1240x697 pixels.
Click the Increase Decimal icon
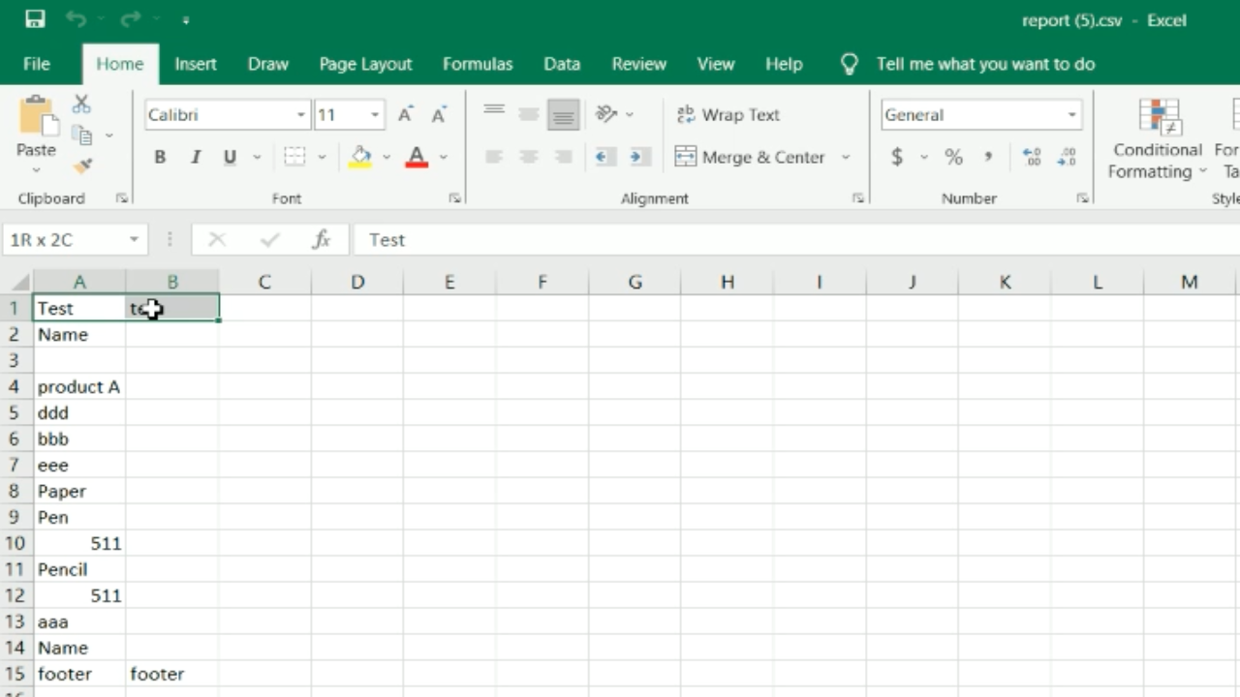(1032, 157)
